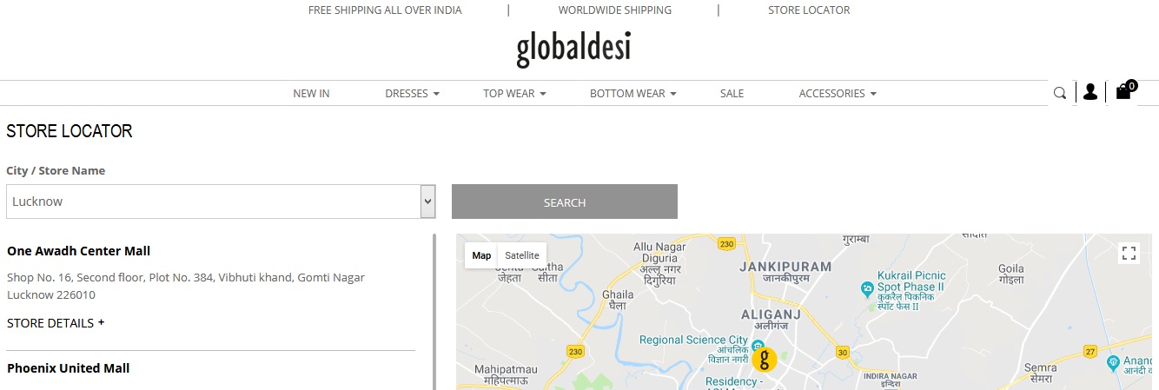The width and height of the screenshot is (1159, 390).
Task: Open the Store Locator top link
Action: (809, 10)
